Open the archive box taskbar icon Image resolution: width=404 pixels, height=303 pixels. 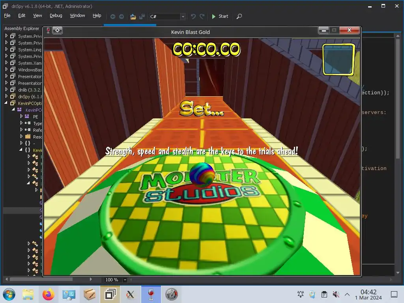click(x=90, y=294)
